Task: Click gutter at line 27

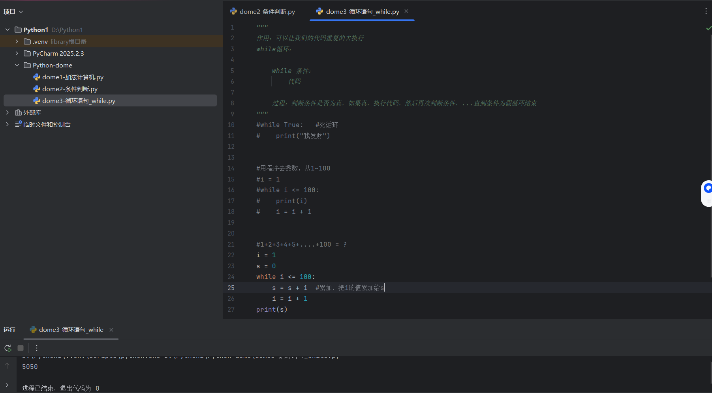Action: coord(231,309)
